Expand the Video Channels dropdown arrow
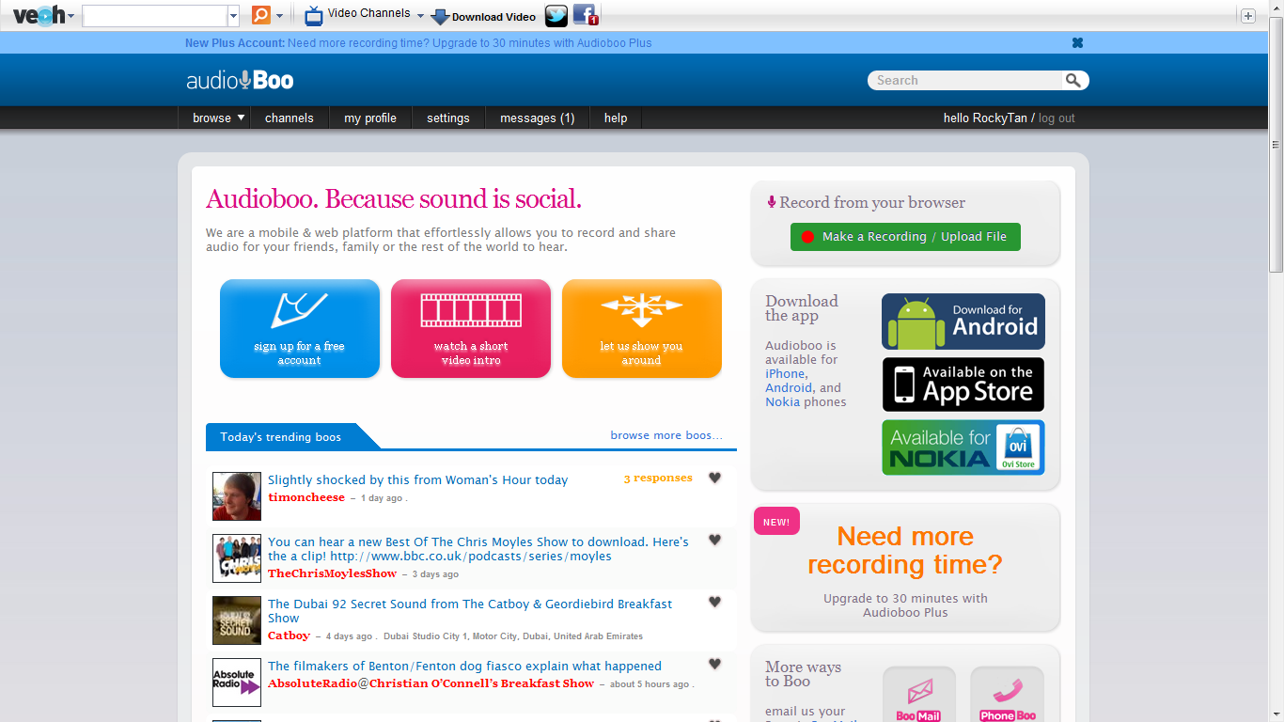The height and width of the screenshot is (722, 1284). [420, 16]
